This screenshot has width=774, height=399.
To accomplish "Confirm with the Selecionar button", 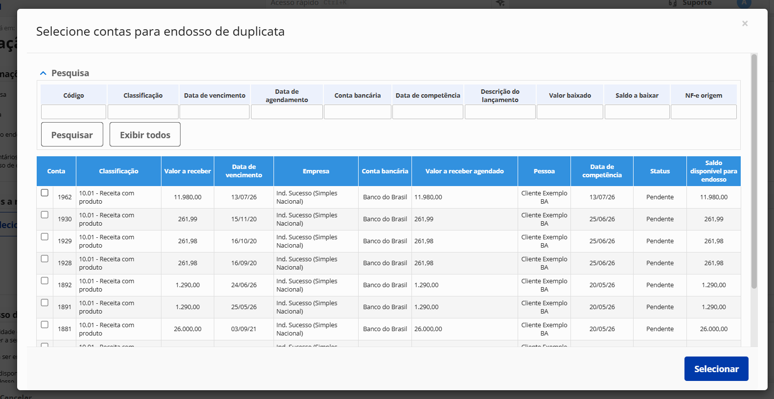I will click(x=716, y=369).
